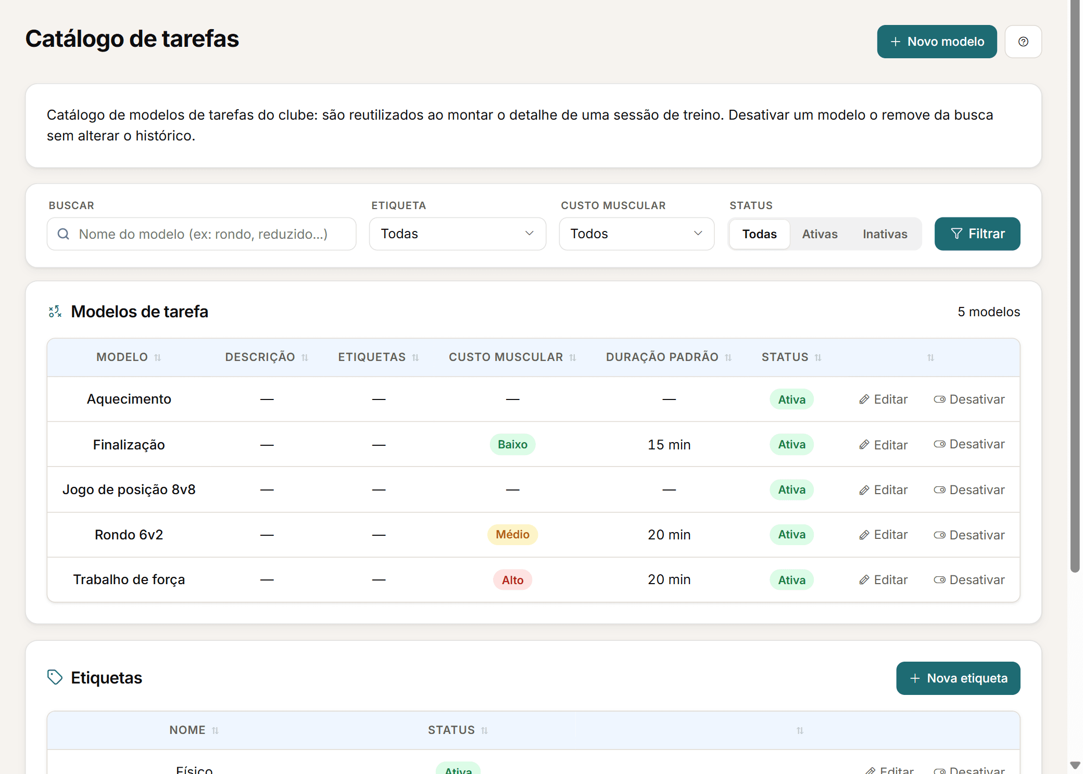The image size is (1083, 774).
Task: Open the help question-mark icon button
Action: click(1023, 42)
